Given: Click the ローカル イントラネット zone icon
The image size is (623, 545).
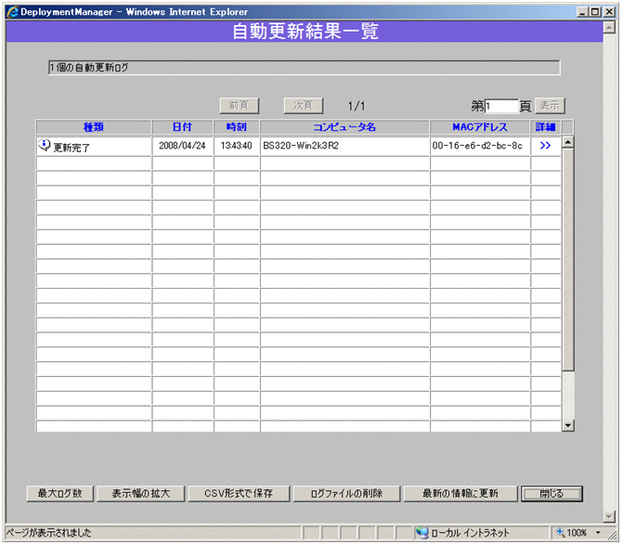Looking at the screenshot, I should point(422,533).
